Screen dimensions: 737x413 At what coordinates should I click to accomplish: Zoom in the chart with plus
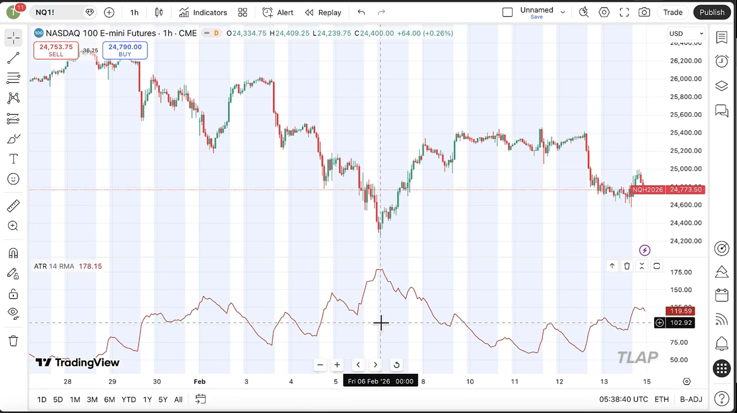point(337,365)
